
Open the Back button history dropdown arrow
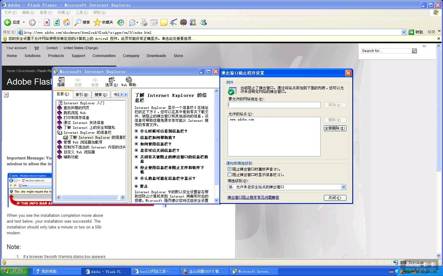pyautogui.click(x=24, y=22)
